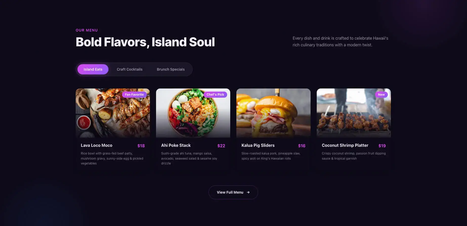Click the Kalua Pig Sliders title
The height and width of the screenshot is (226, 467).
click(258, 145)
